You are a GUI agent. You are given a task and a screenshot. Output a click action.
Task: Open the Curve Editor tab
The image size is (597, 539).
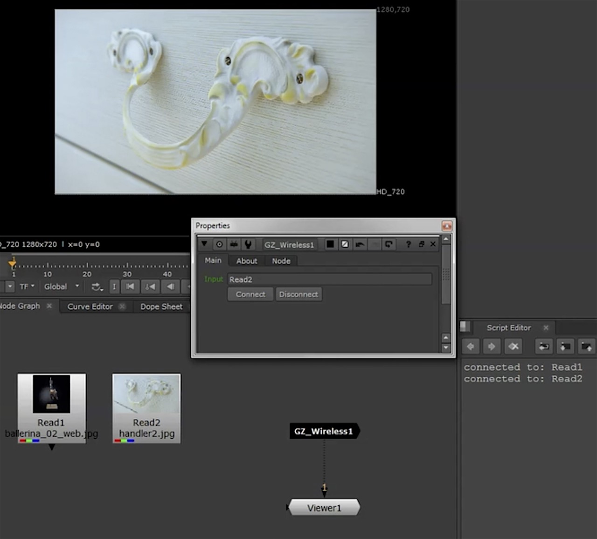[x=90, y=306]
